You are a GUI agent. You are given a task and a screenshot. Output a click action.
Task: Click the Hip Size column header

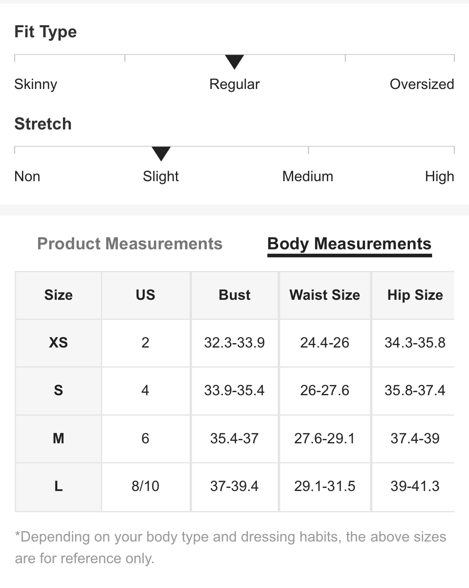(415, 295)
